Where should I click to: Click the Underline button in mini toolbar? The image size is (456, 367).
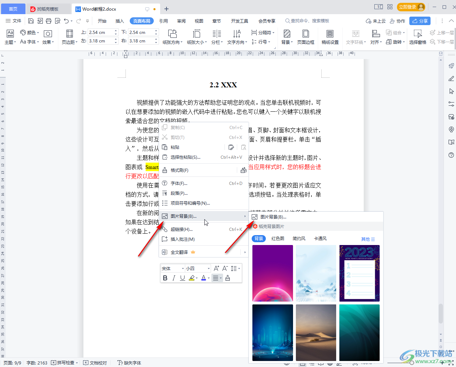tap(182, 278)
